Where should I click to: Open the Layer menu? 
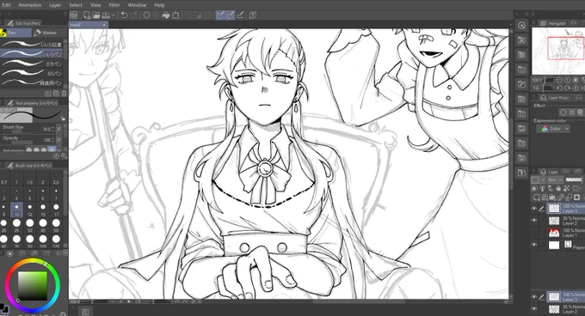(x=55, y=5)
